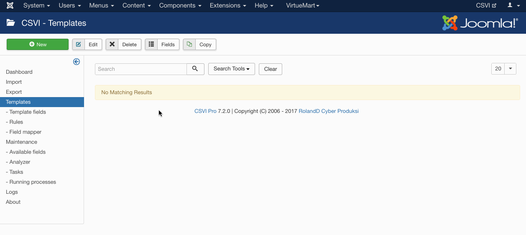This screenshot has height=235, width=526.
Task: Click the Clear button
Action: (271, 69)
